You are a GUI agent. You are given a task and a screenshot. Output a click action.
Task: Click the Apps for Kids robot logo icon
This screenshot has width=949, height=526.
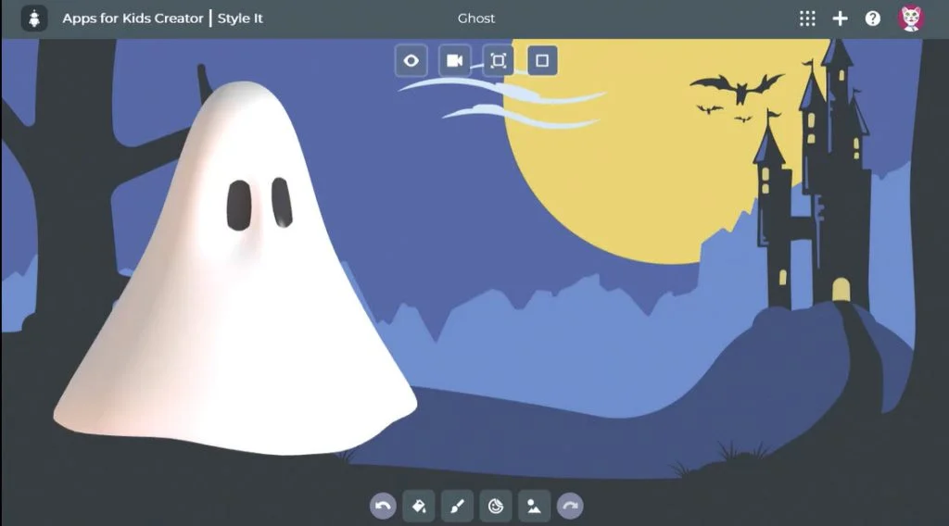click(x=34, y=19)
